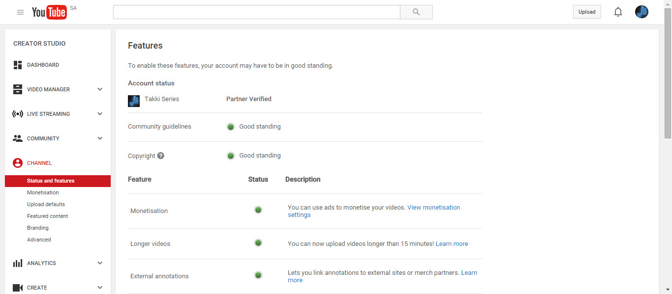Click inside the YouTube search field
Image resolution: width=672 pixels, height=294 pixels.
256,12
